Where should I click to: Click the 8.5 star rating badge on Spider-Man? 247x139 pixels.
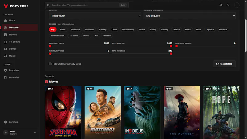tap(50, 89)
